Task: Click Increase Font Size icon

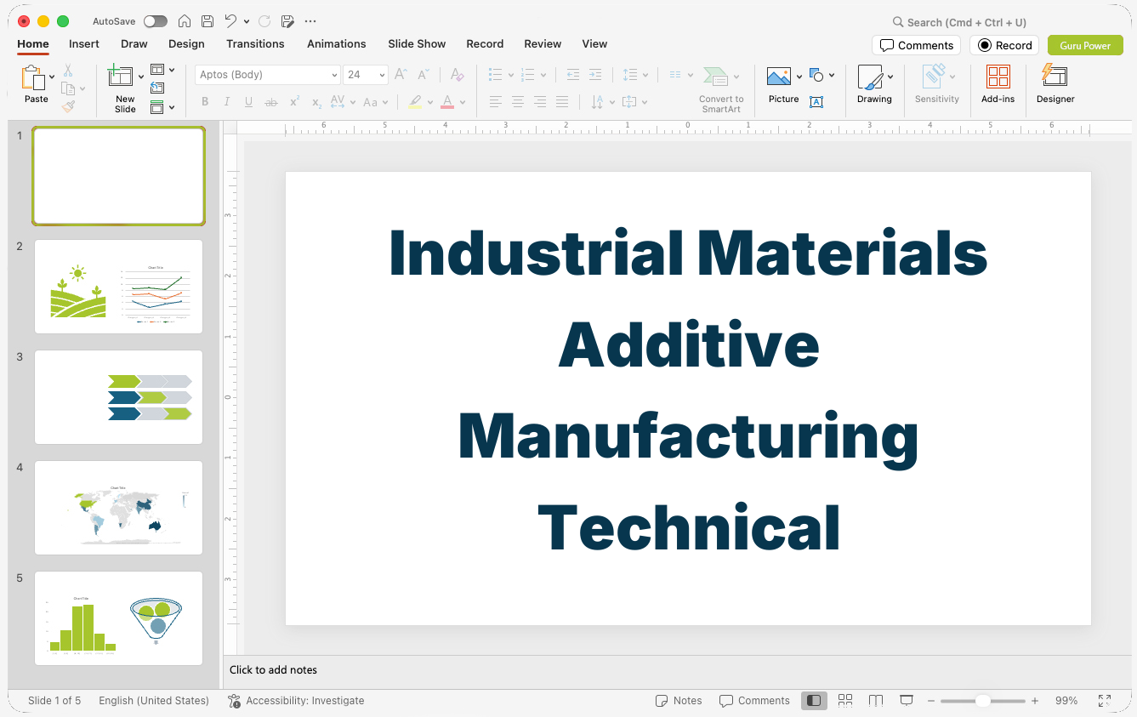Action: point(401,75)
